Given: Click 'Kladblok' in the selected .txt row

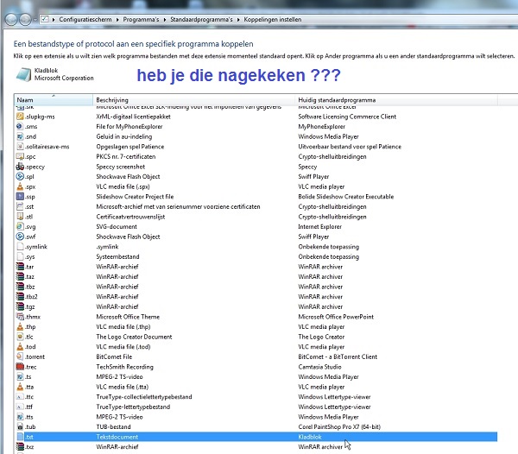Looking at the screenshot, I should click(x=310, y=437).
